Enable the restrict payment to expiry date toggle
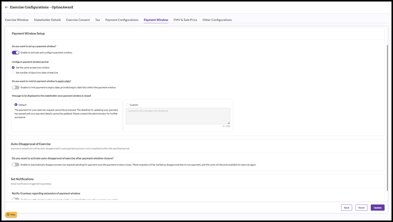 point(15,87)
